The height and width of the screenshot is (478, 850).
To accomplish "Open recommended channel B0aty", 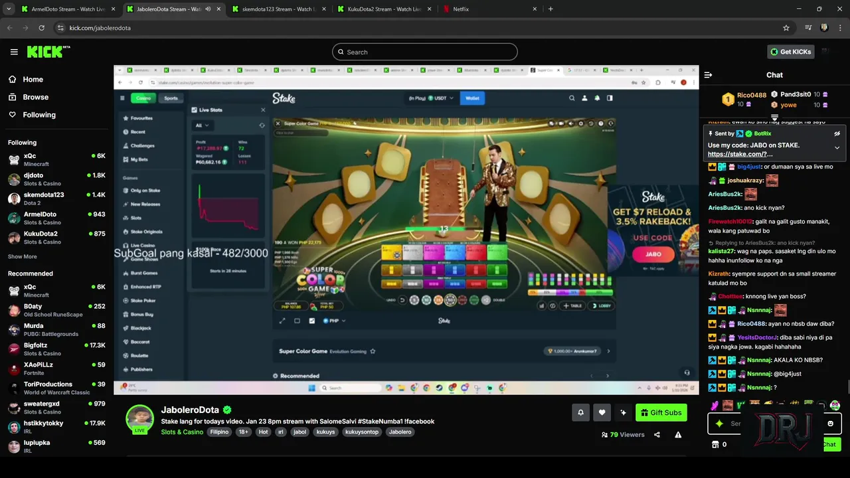I will coord(56,310).
